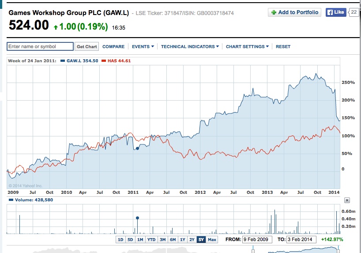Image resolution: width=361 pixels, height=253 pixels.
Task: Expand the EVENTS dropdown
Action: [143, 46]
